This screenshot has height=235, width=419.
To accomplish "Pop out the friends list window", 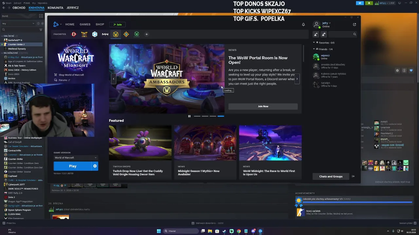I will (355, 24).
